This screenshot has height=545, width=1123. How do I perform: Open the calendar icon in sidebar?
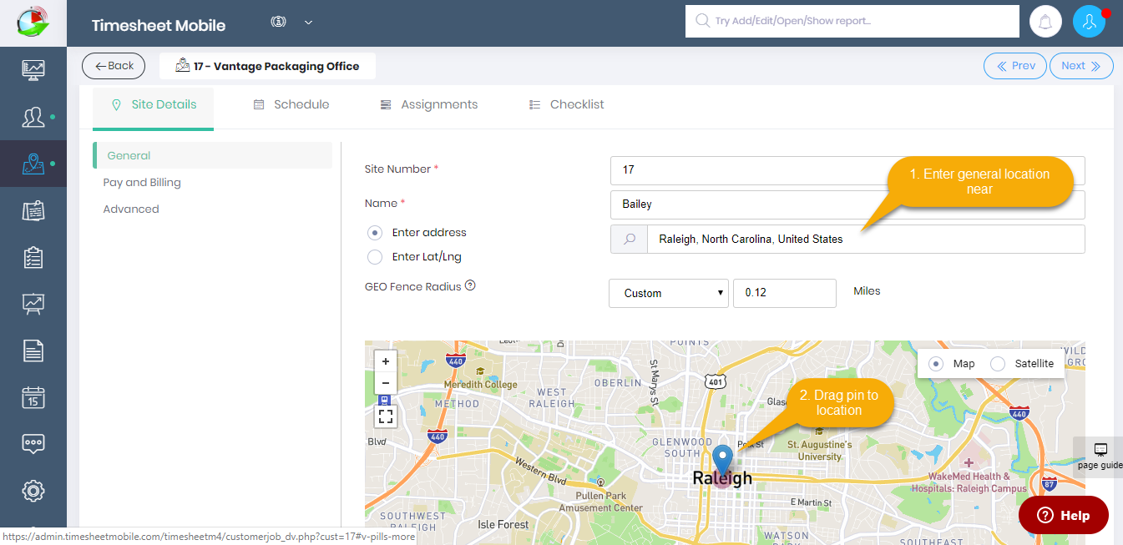click(33, 397)
